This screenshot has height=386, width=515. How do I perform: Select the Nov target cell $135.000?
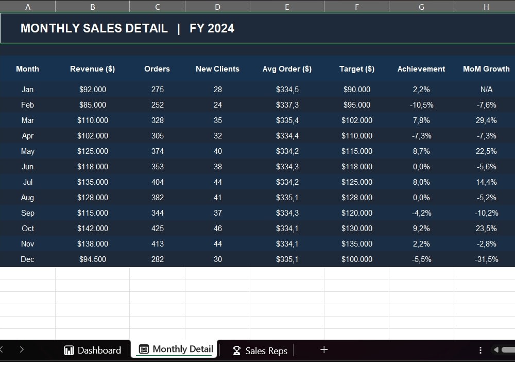[x=357, y=243]
